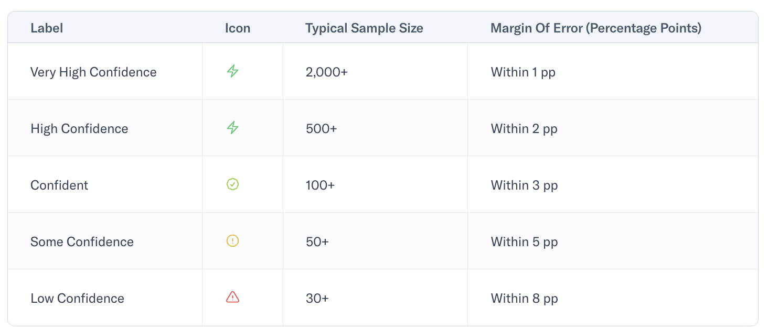768x330 pixels.
Task: Click the Margin Of Error column header
Action: tap(596, 28)
